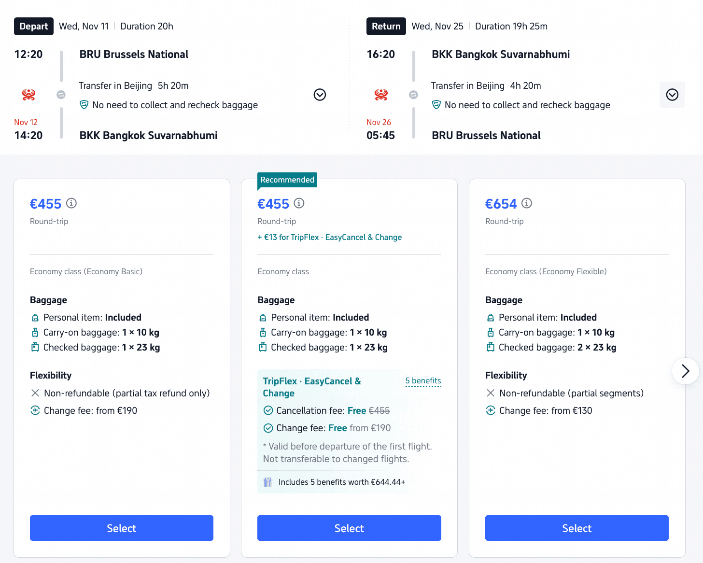Expand return flight details chevron
703x563 pixels.
click(672, 95)
